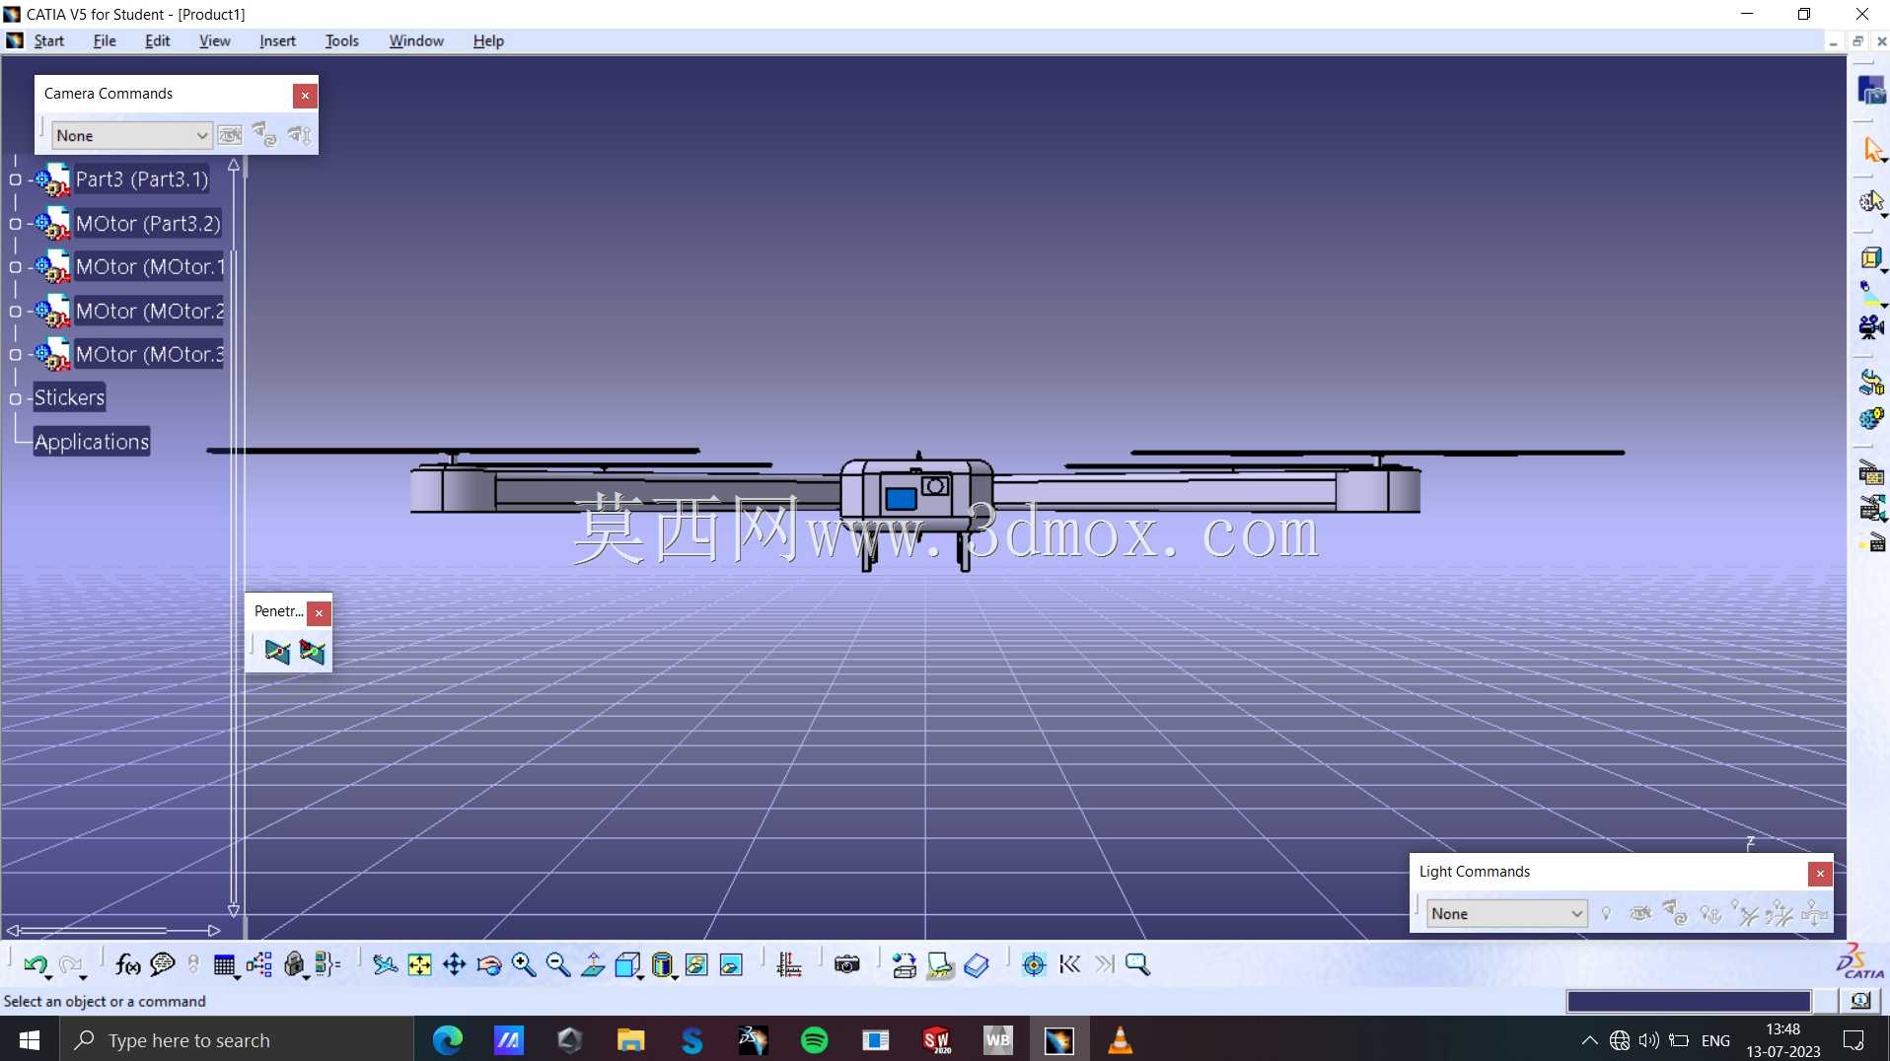Open the Camera Commands None dropdown
Viewport: 1890px width, 1061px height.
click(131, 135)
